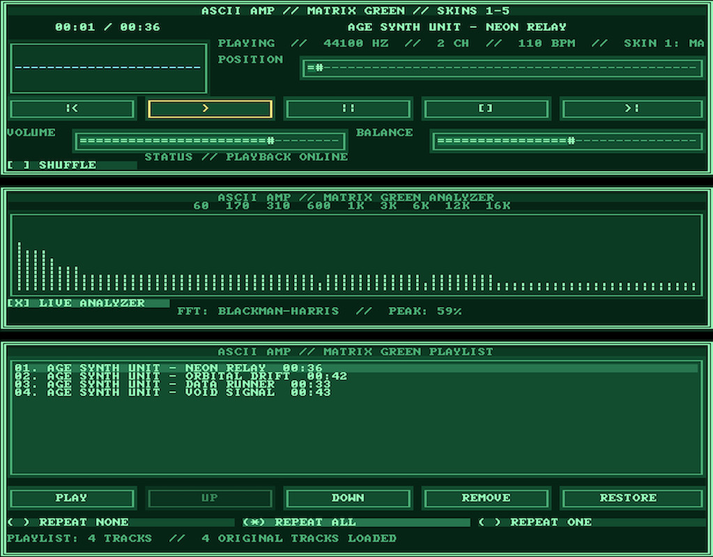Select track 04 Void Signal
Viewport: 713px width, 557px height.
(x=356, y=393)
